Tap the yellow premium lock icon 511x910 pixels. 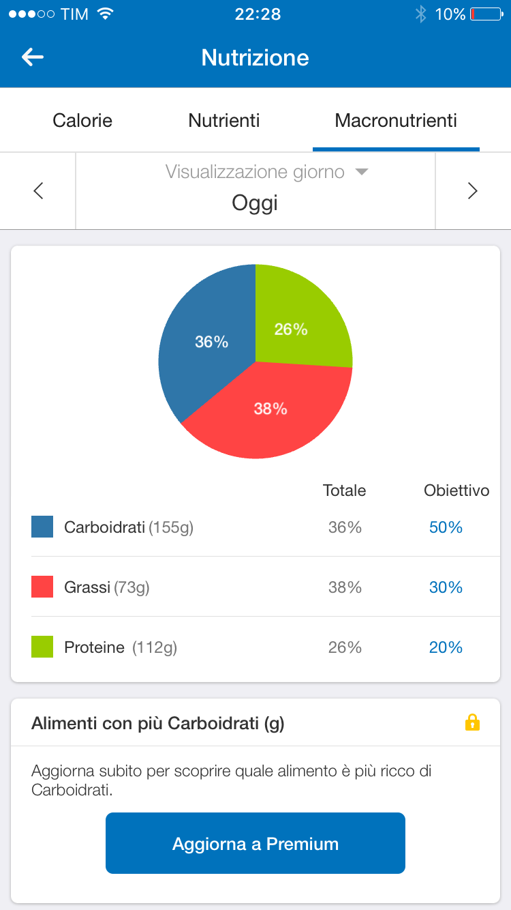pos(472,722)
